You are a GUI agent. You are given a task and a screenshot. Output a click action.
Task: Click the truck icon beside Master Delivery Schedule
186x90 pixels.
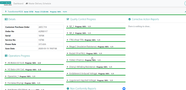point(27,4)
